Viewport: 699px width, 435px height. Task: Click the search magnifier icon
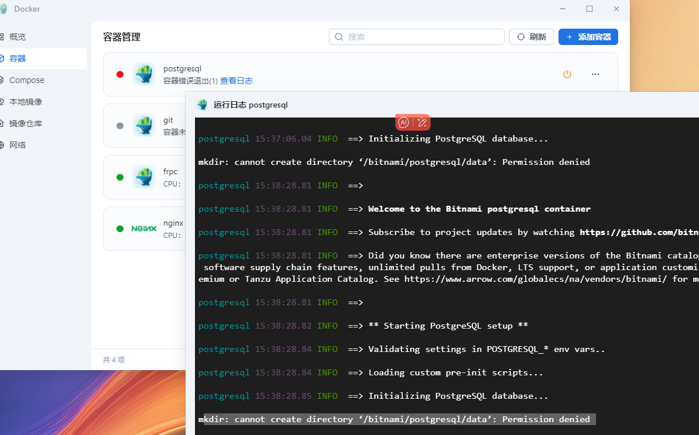[339, 37]
